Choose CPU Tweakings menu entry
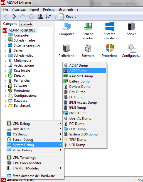This screenshot has width=143, height=182. point(34,158)
